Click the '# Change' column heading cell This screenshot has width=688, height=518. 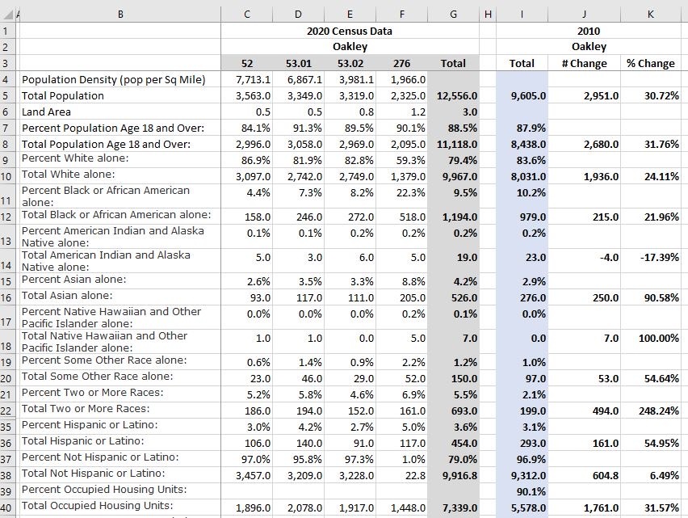click(585, 63)
